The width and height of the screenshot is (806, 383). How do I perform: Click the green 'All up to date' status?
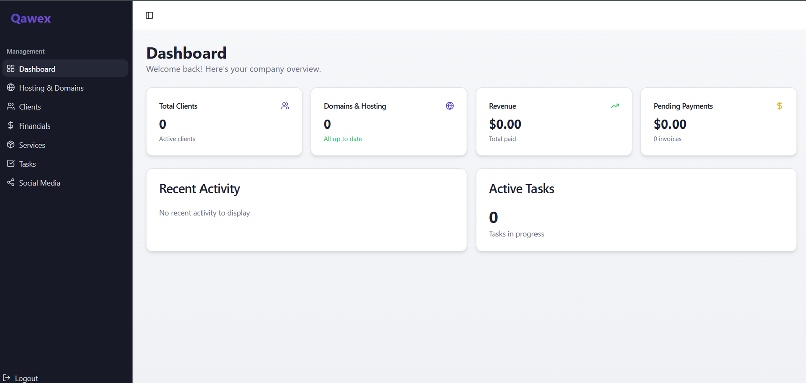point(343,139)
